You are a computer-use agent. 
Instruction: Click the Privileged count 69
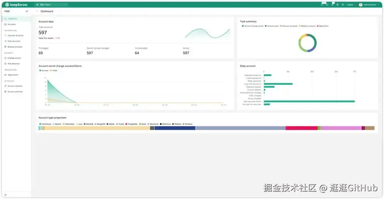(41, 53)
